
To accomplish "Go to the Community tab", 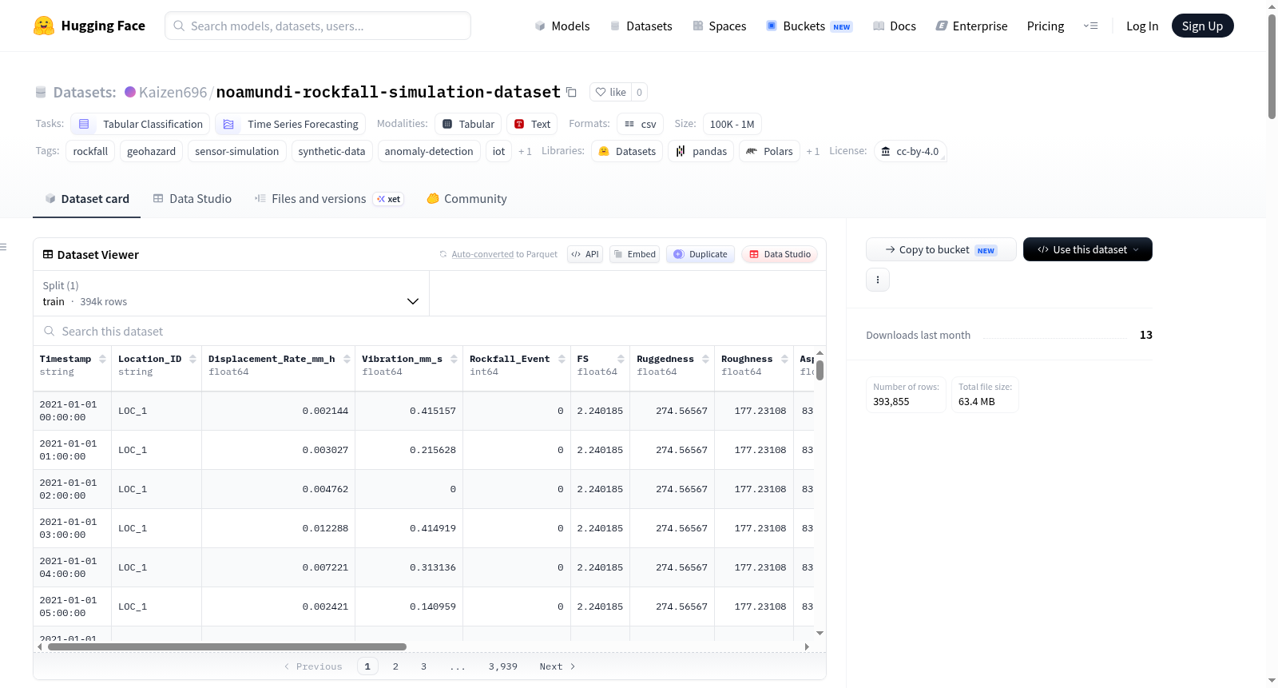I will point(466,199).
